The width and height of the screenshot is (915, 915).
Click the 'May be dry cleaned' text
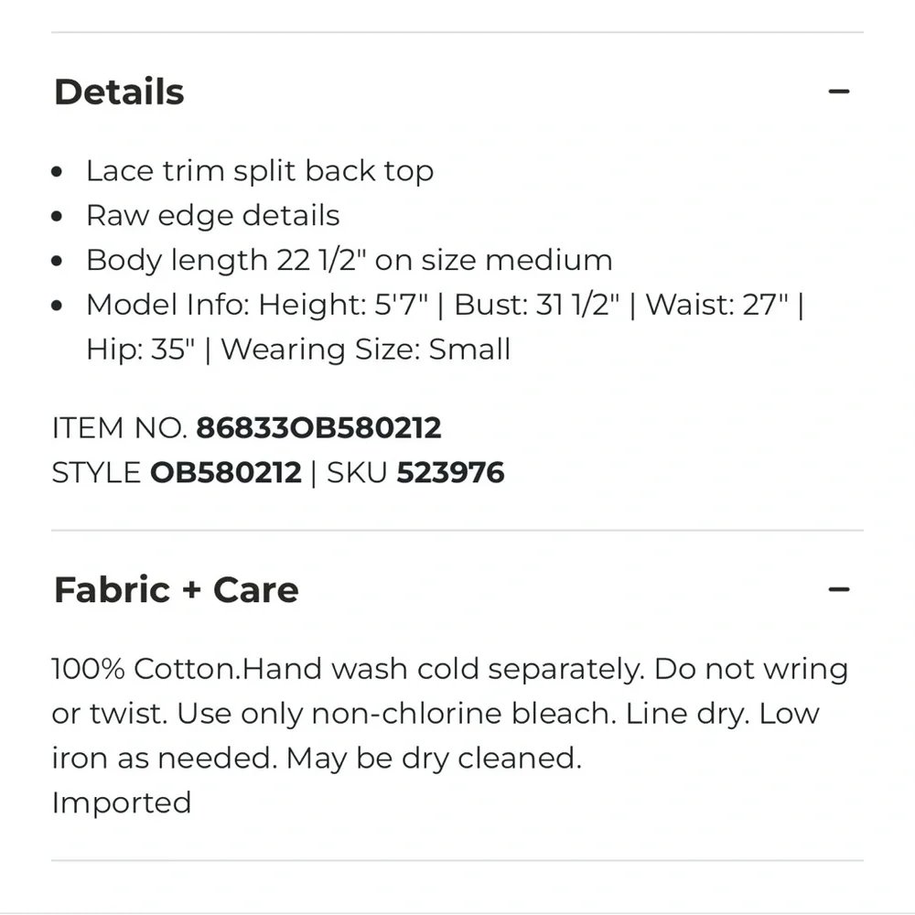(434, 759)
